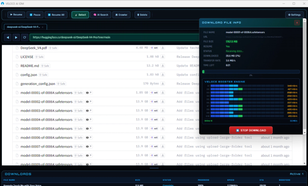
Task: Close the deepseek-ai/DeepSeek-V4-P... tab
Action: (42, 27)
